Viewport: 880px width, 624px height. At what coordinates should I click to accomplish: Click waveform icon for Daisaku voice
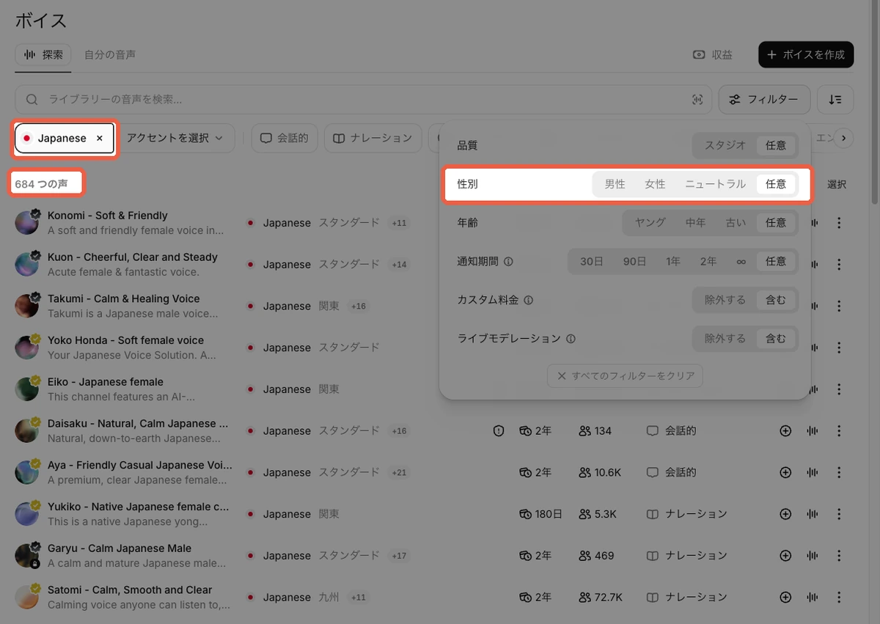point(812,431)
